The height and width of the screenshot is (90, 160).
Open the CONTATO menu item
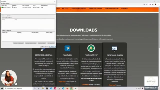coord(124,8)
